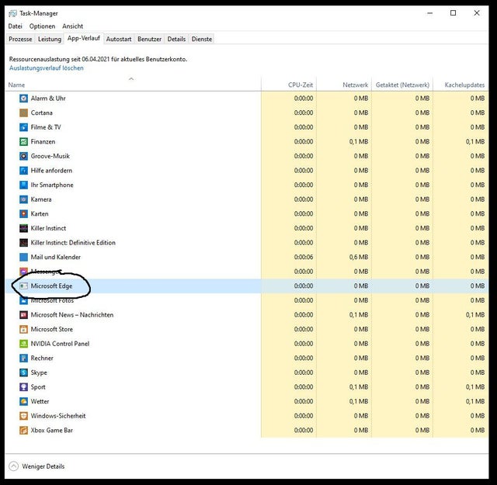Click the Mail und Kalender icon
The image size is (497, 485).
(23, 257)
